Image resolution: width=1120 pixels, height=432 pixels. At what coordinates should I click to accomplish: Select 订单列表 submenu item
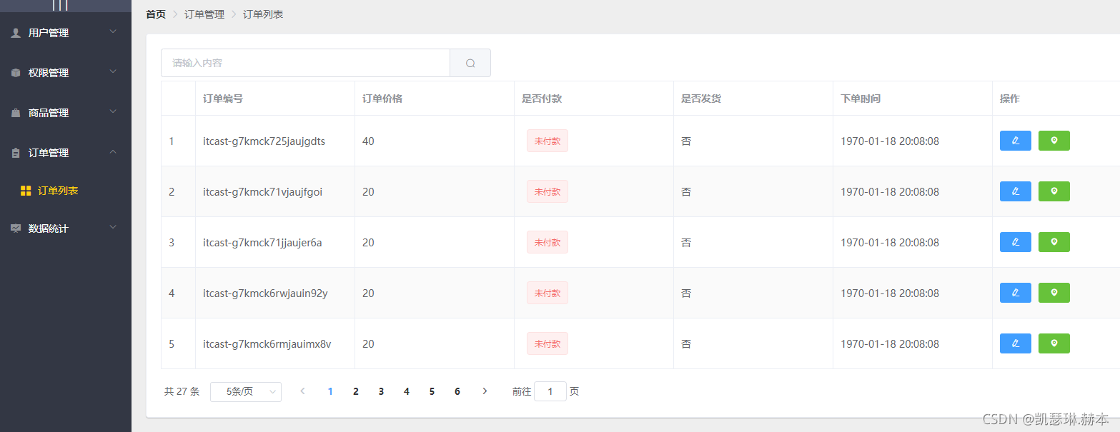[66, 191]
